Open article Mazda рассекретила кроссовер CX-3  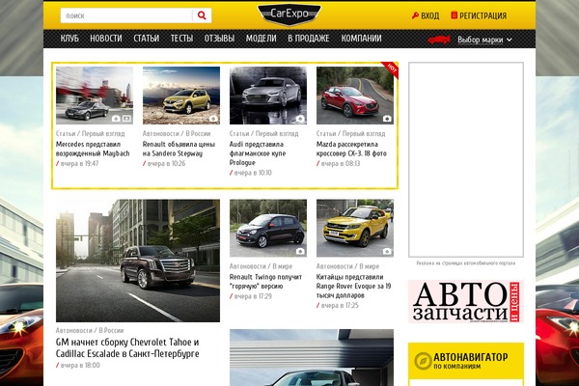click(351, 149)
